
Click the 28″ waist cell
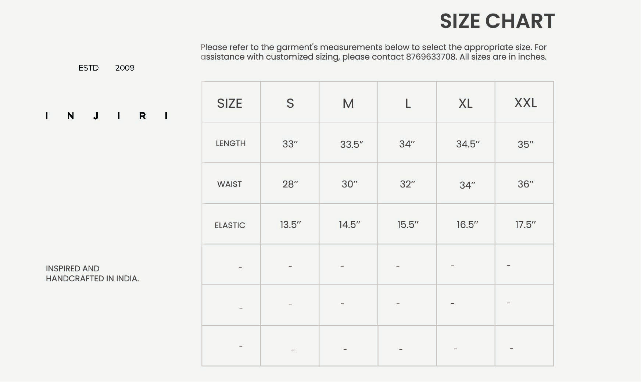tap(290, 184)
